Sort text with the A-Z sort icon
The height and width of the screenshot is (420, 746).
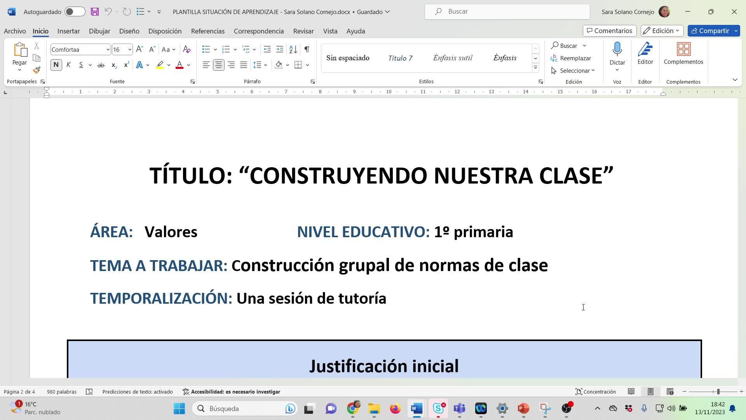[x=293, y=49]
